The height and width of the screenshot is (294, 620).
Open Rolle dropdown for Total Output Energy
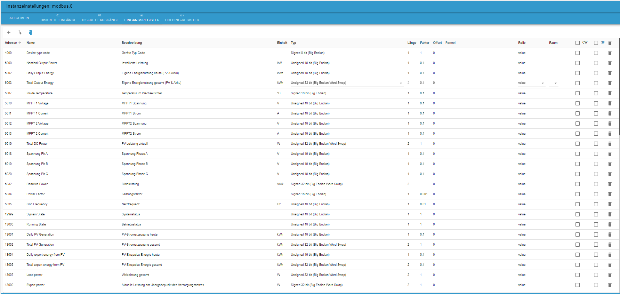pos(531,83)
